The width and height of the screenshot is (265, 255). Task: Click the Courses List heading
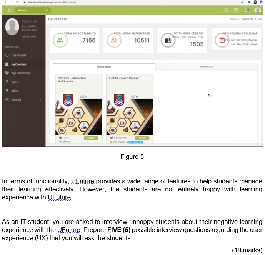(x=58, y=19)
